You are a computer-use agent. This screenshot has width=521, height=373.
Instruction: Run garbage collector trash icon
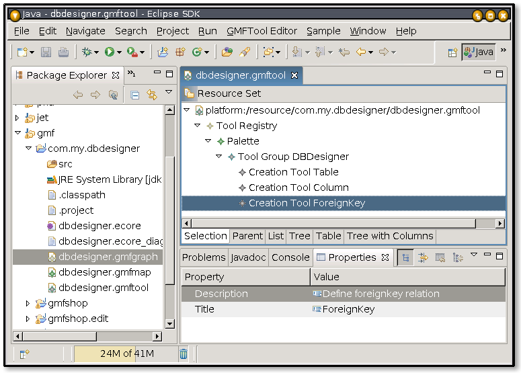pos(184,354)
